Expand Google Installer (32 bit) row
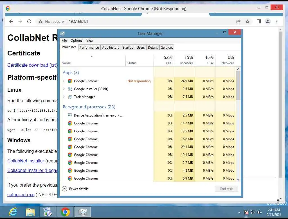This screenshot has width=288, height=219. point(64,89)
